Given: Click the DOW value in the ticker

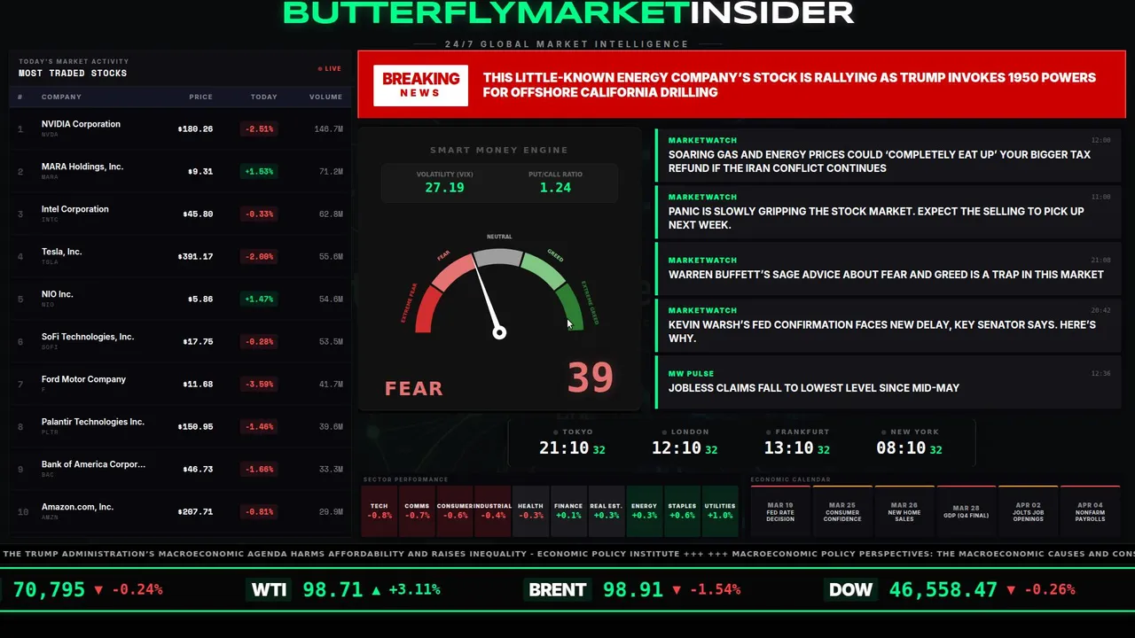Looking at the screenshot, I should 943,589.
